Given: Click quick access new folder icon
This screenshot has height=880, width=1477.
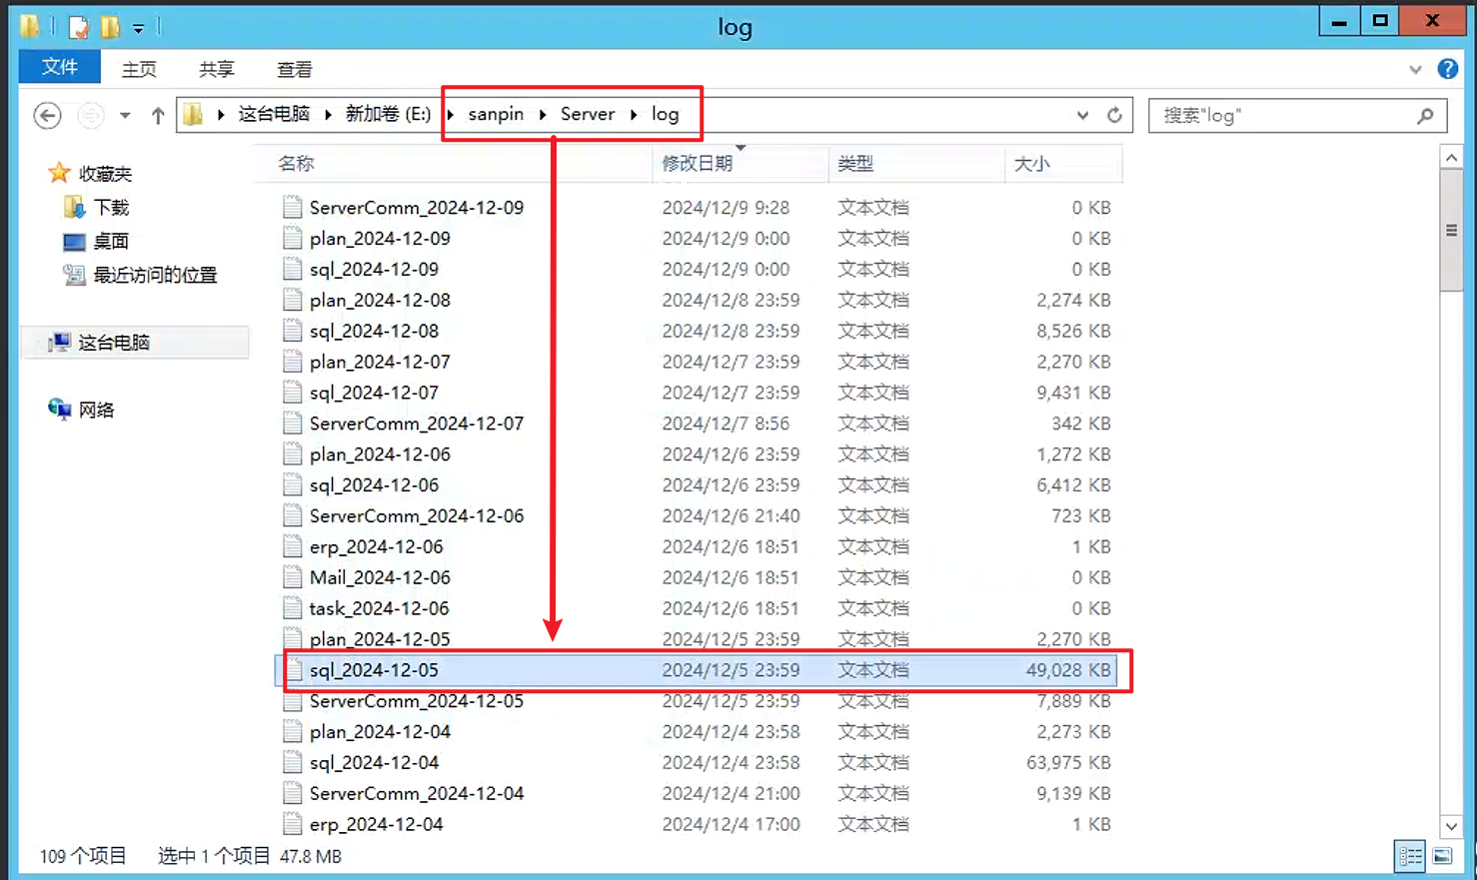Looking at the screenshot, I should [x=110, y=27].
